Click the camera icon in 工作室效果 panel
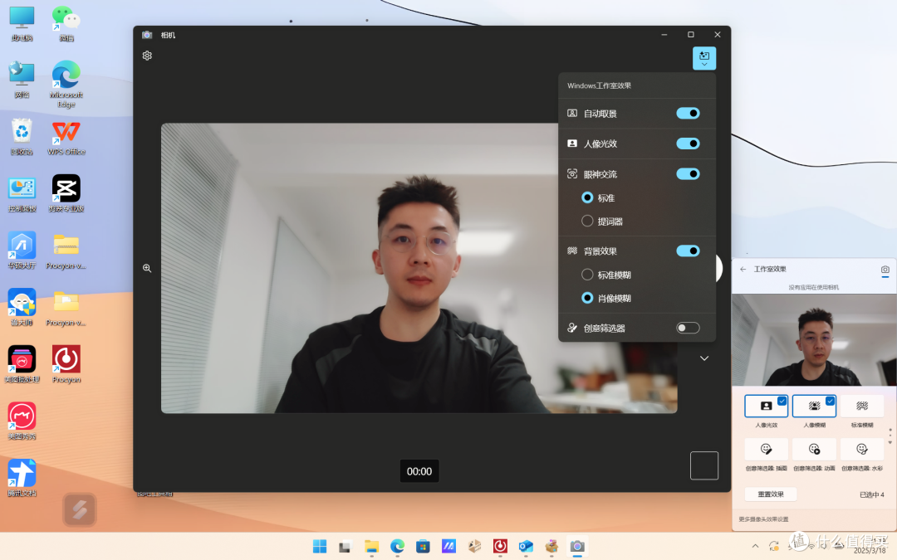 (x=885, y=270)
